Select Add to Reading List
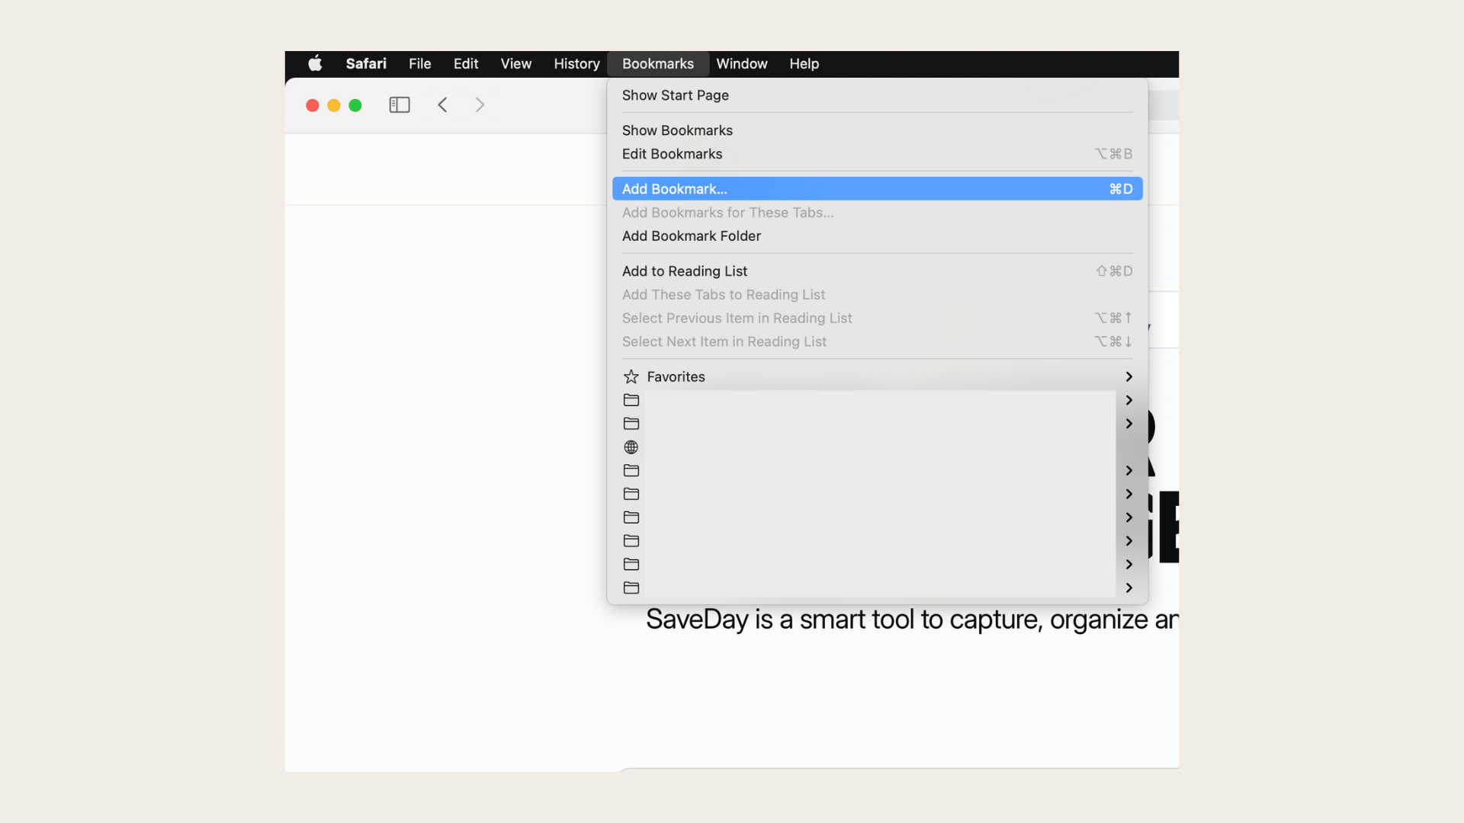This screenshot has height=823, width=1464. pyautogui.click(x=878, y=271)
